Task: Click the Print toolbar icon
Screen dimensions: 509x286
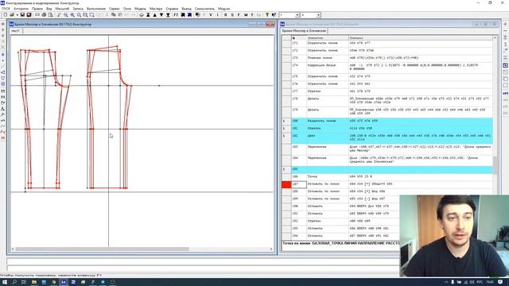Action: point(44,15)
